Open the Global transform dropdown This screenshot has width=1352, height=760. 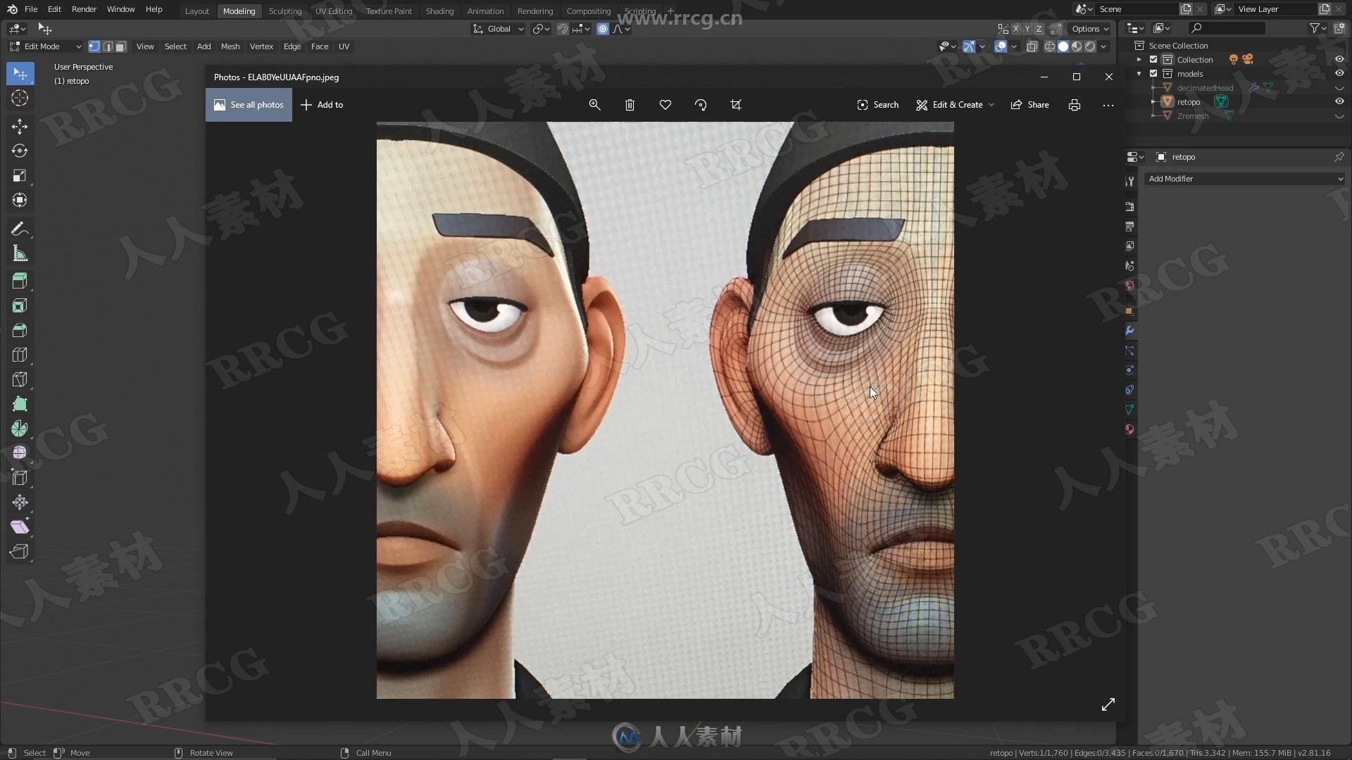click(x=498, y=28)
